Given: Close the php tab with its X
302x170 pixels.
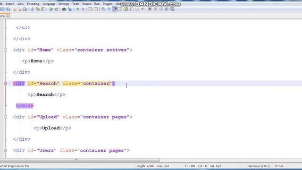Looking at the screenshot, I should [7, 16].
